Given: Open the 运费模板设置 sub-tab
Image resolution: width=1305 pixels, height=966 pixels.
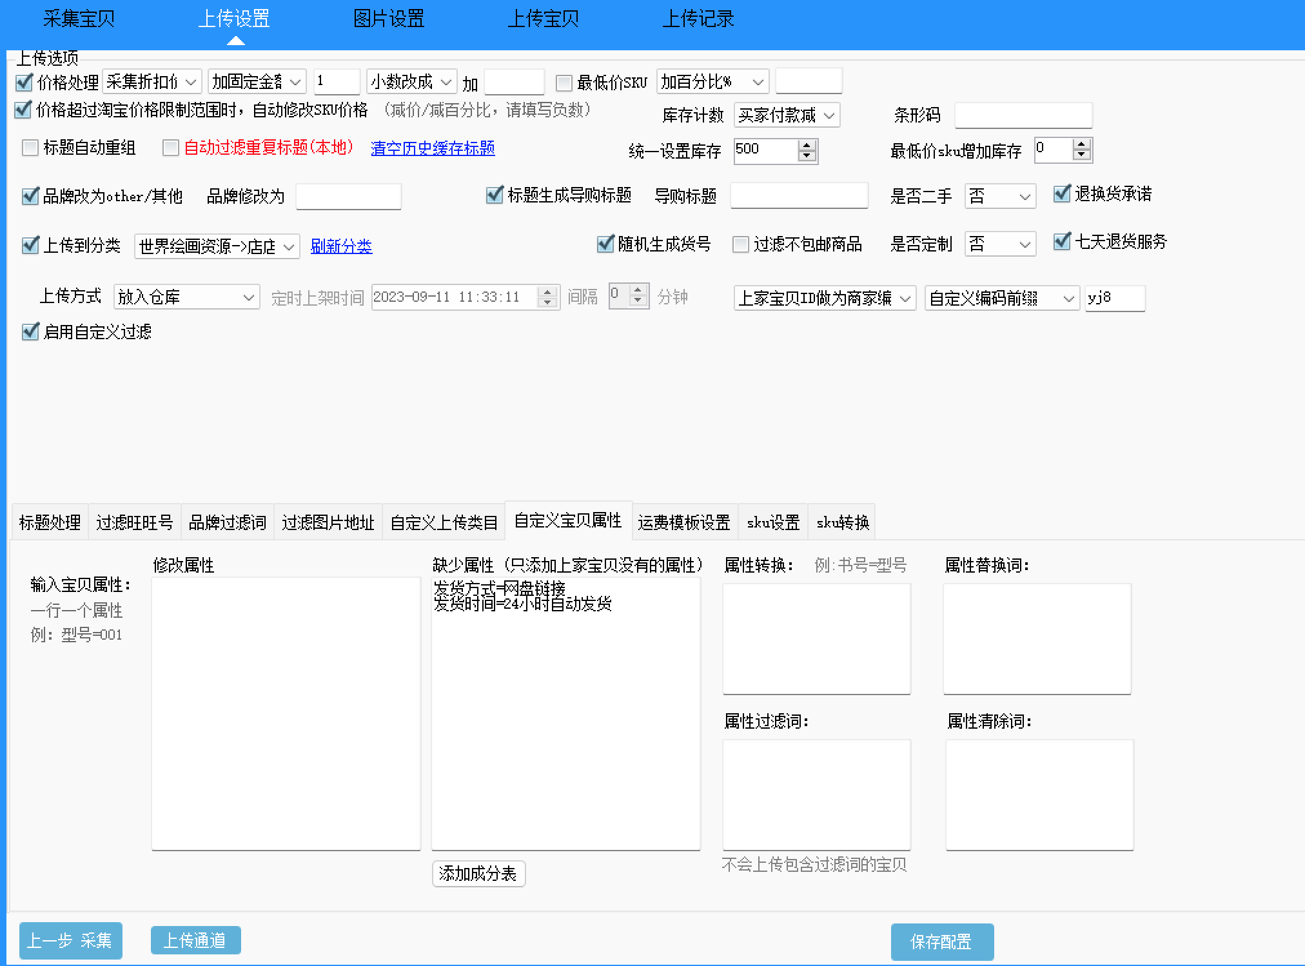Looking at the screenshot, I should 684,522.
